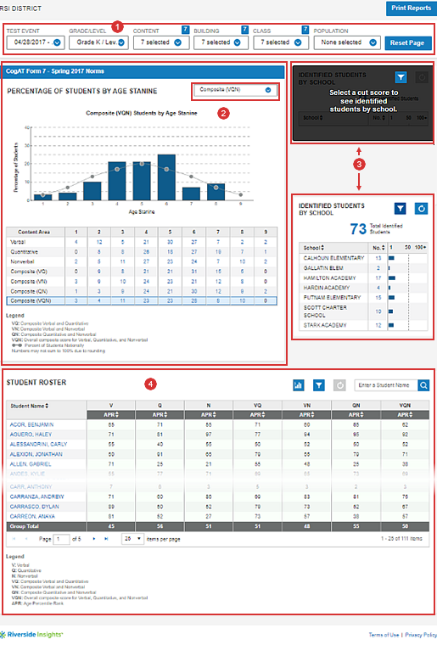The image size is (437, 645).
Task: Open the Grade/Level dropdown
Action: tap(98, 42)
